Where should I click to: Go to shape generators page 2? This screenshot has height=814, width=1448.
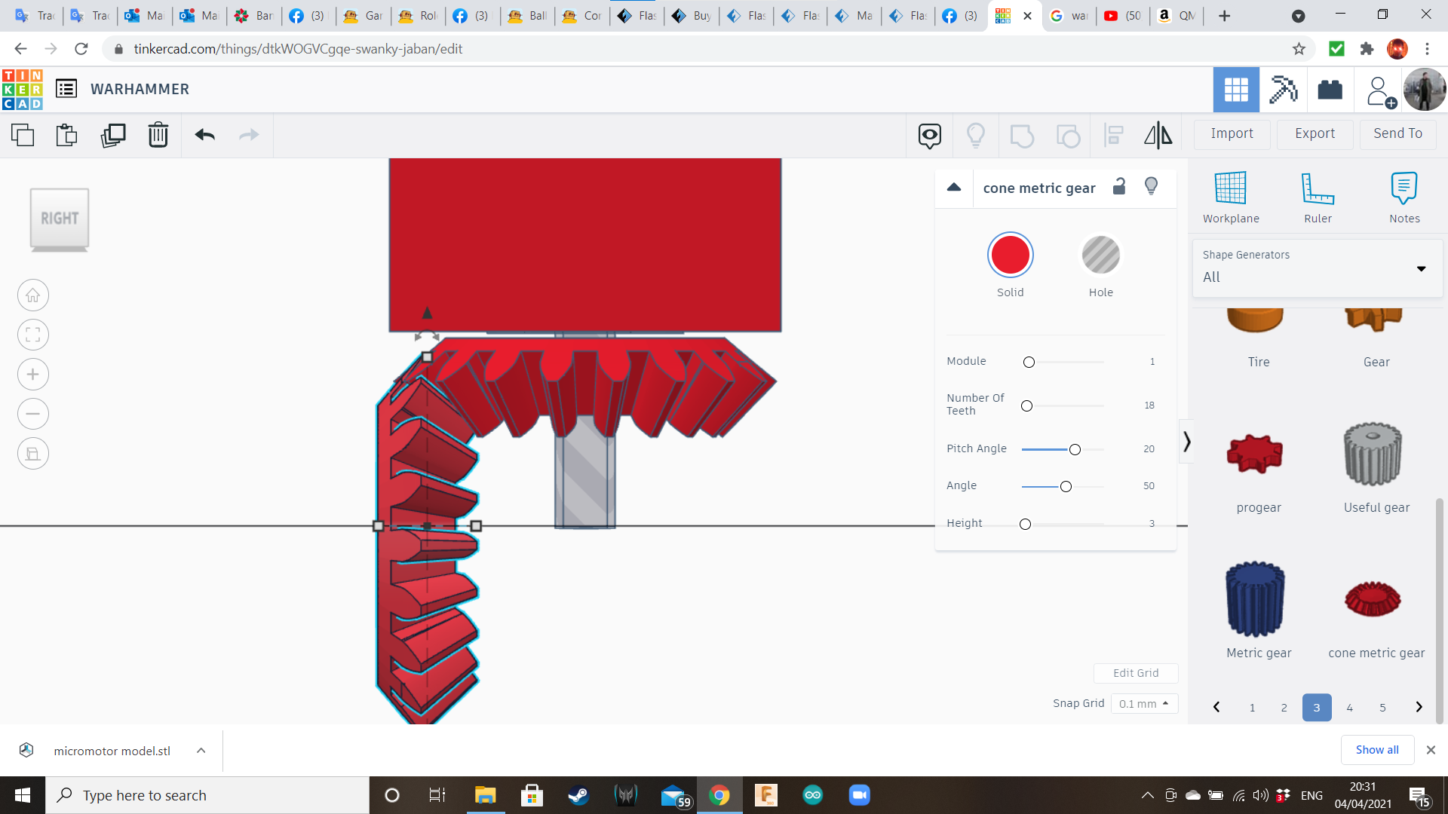1284,707
